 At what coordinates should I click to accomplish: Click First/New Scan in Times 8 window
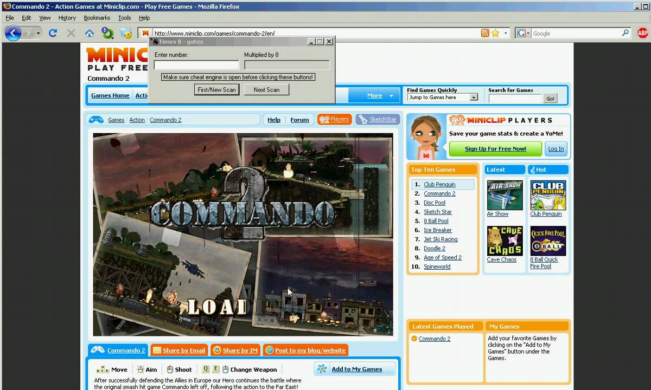[x=217, y=90]
